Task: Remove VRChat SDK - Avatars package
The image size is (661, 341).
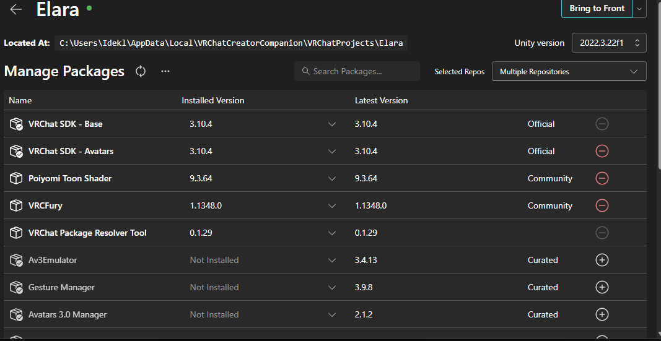Action: (x=602, y=151)
